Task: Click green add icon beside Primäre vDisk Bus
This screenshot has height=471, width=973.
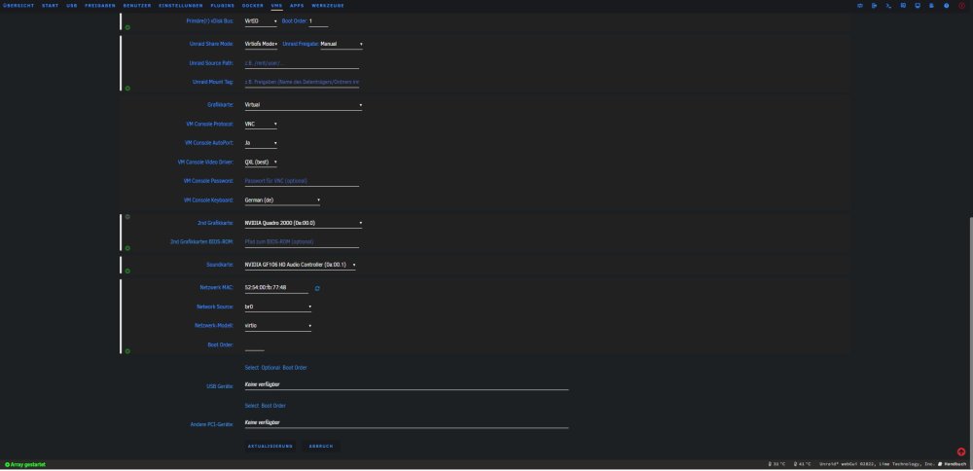Action: pyautogui.click(x=127, y=27)
